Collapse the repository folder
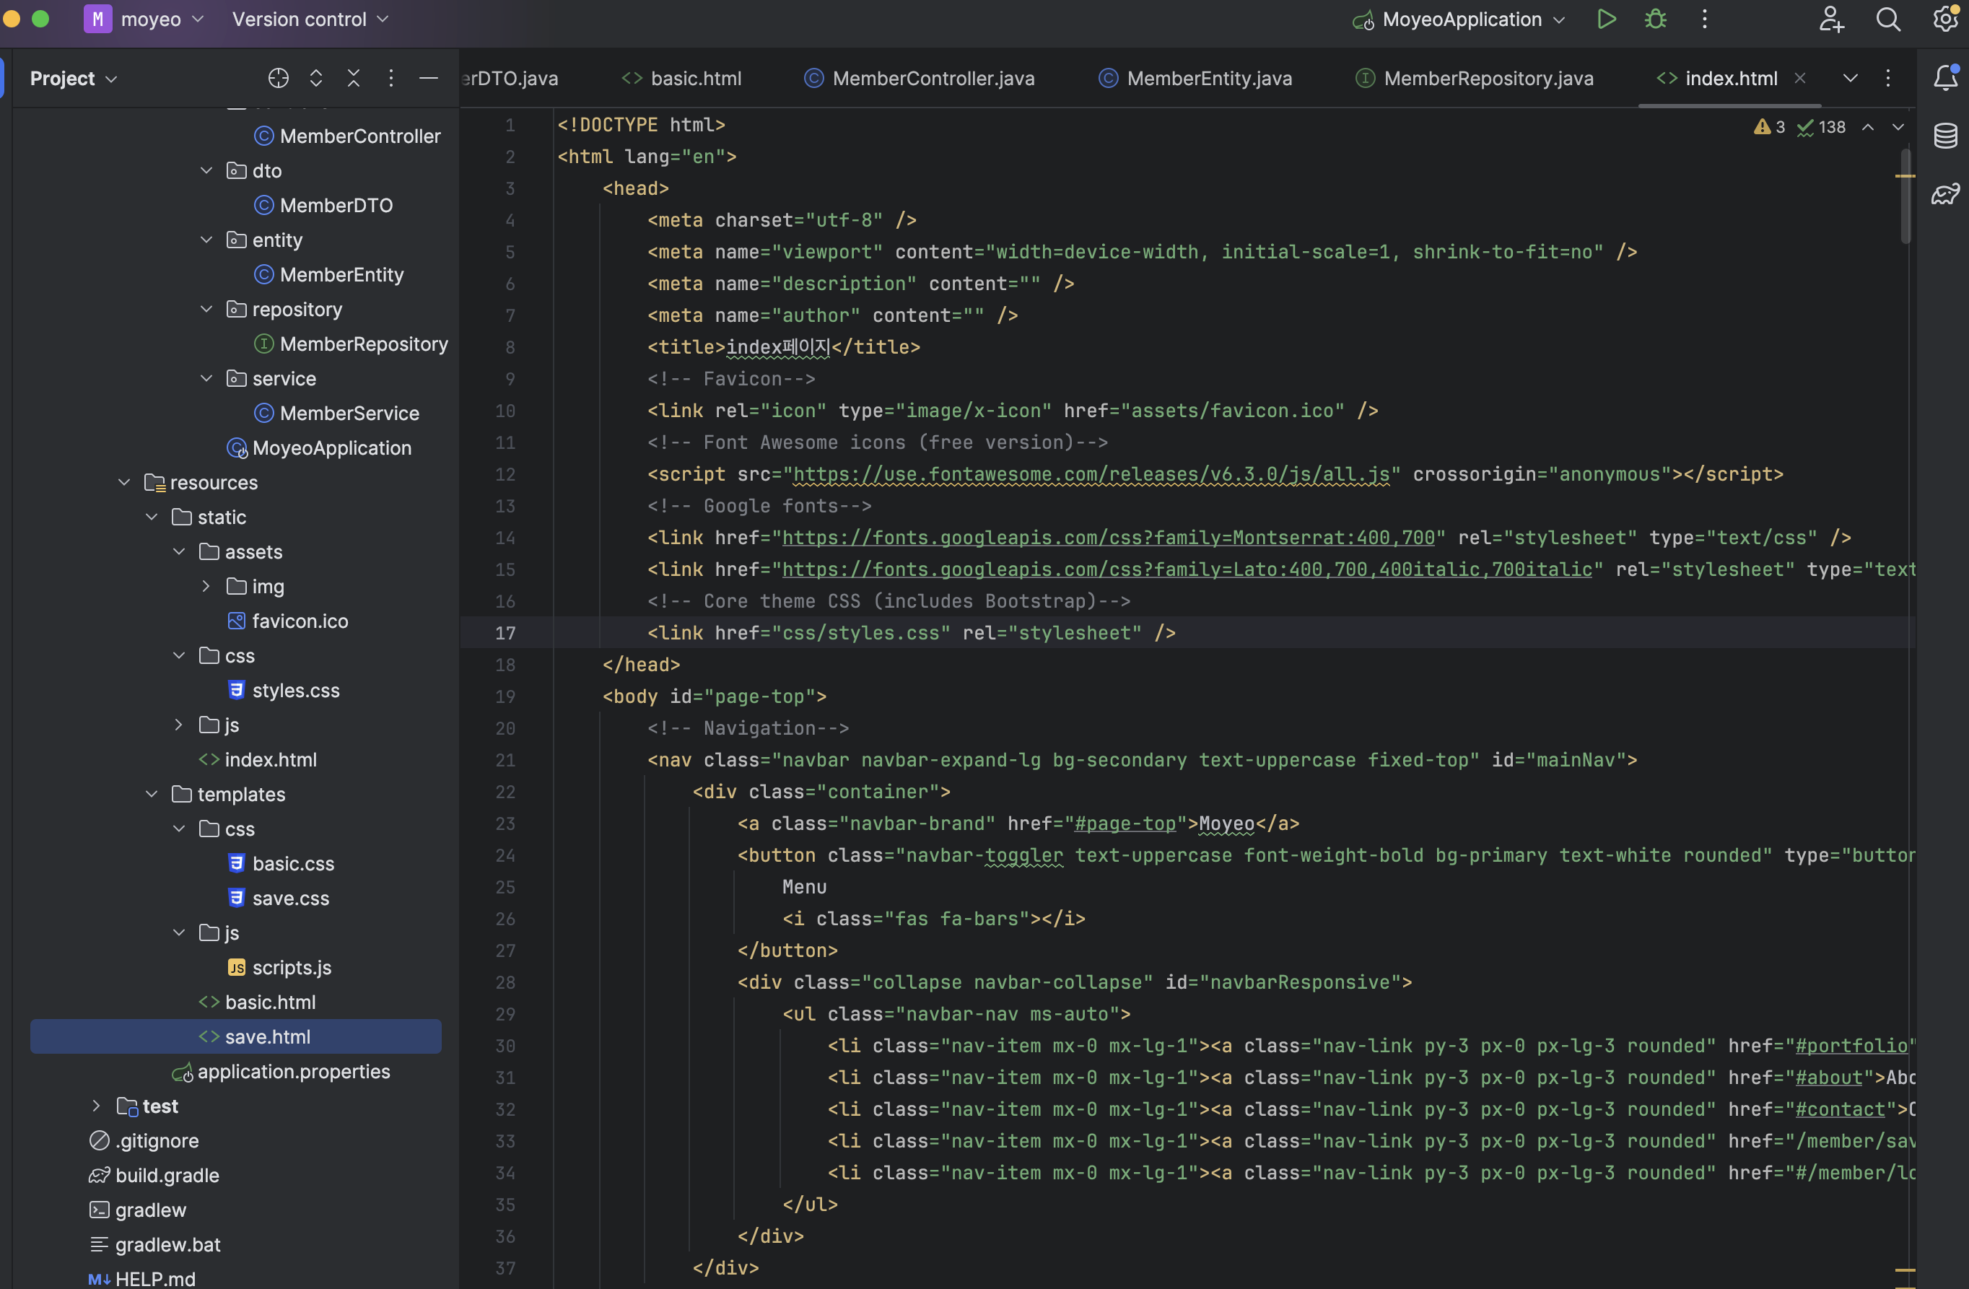 point(207,310)
